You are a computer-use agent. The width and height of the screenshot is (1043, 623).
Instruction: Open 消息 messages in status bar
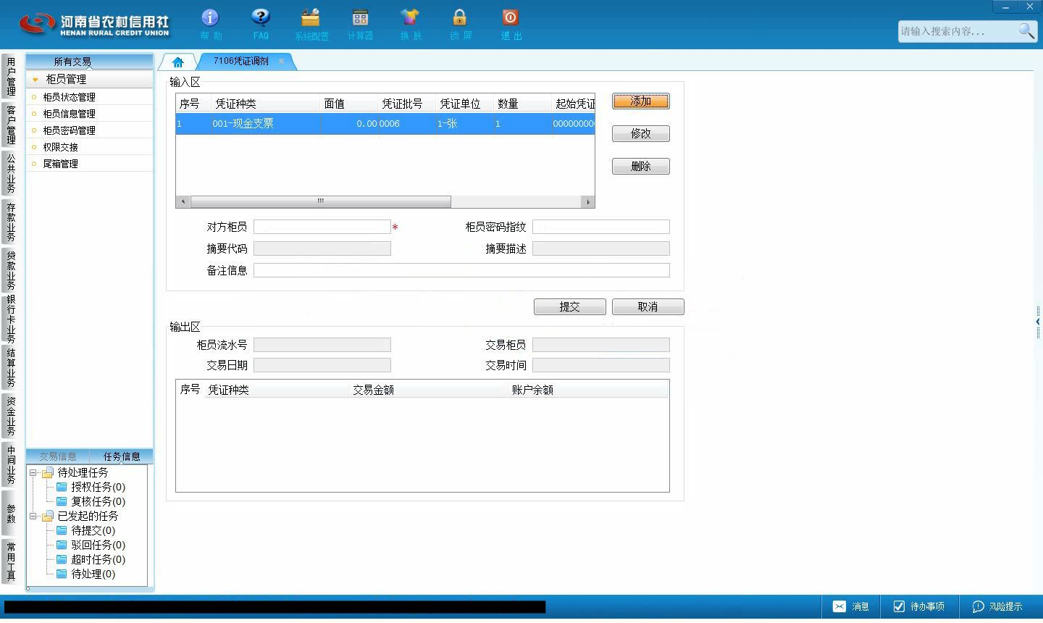(850, 606)
